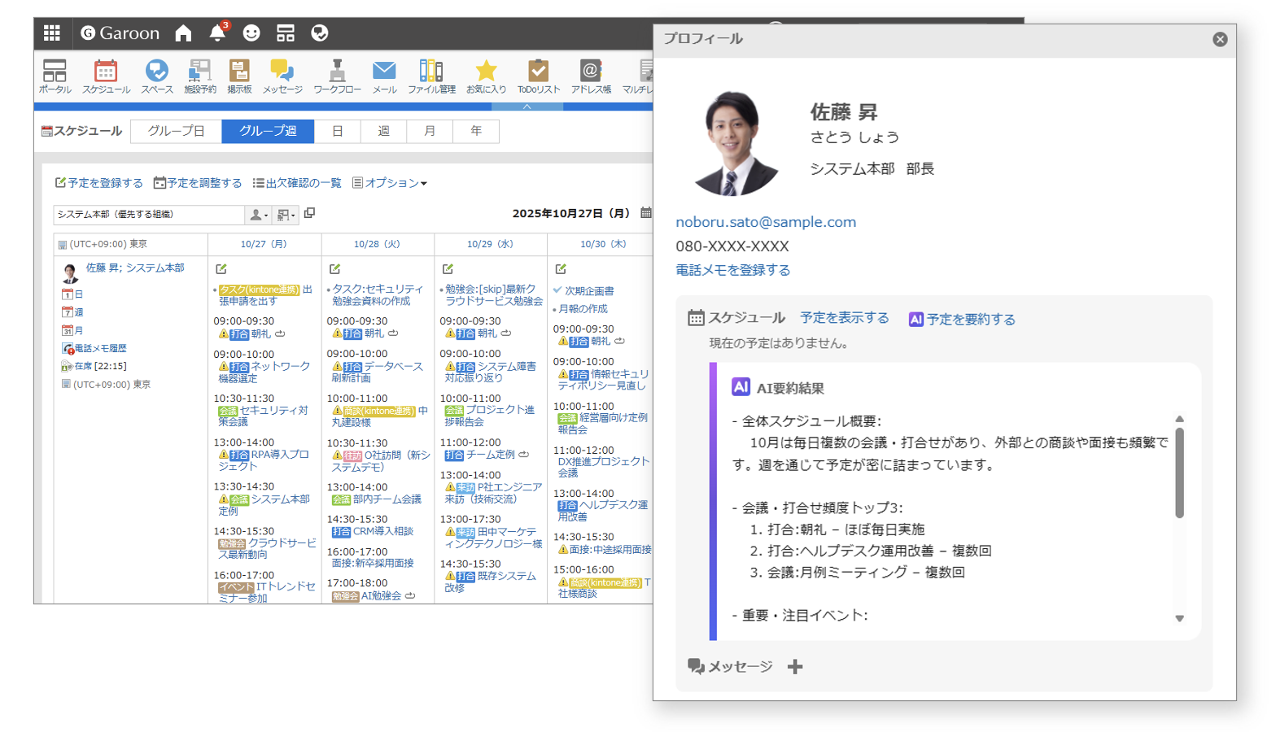The height and width of the screenshot is (732, 1276).
Task: Open the ワークフロー app
Action: point(337,77)
